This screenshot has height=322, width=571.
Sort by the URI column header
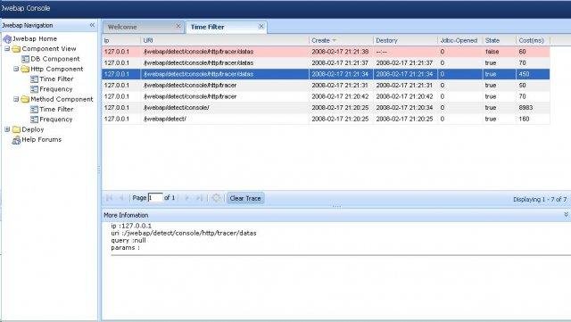tap(225, 40)
